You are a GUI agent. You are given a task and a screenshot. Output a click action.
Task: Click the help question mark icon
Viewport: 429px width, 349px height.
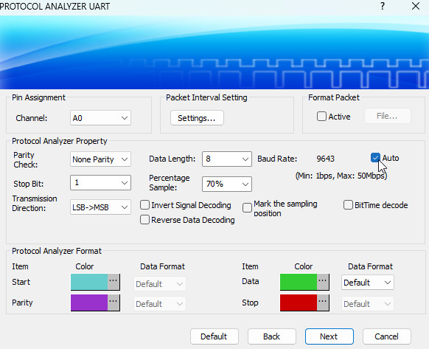point(383,6)
